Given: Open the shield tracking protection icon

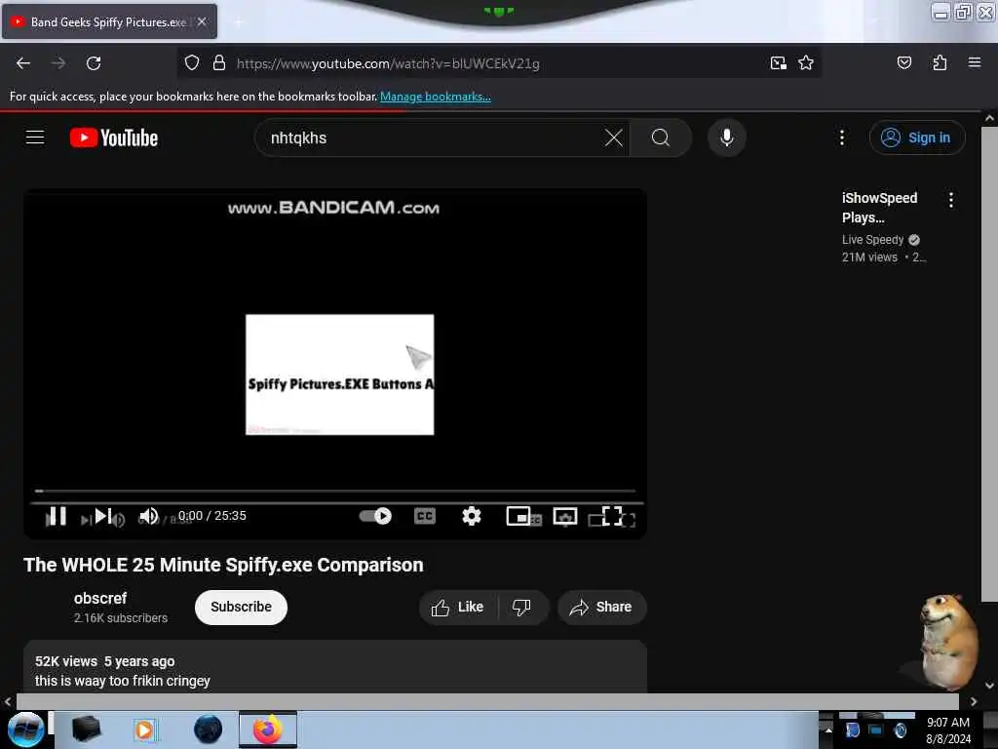Looking at the screenshot, I should coord(192,63).
